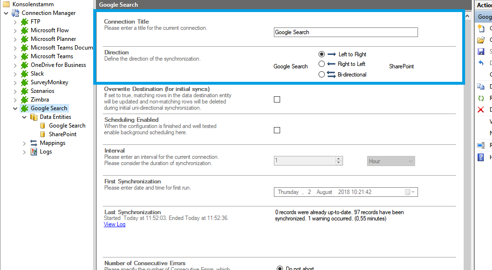Viewport: 492px width, 270px height.
Task: Click the red X delete action icon
Action: click(481, 109)
